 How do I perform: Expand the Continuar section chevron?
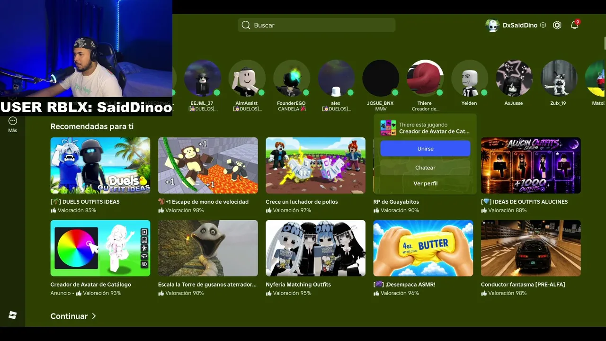click(x=94, y=316)
